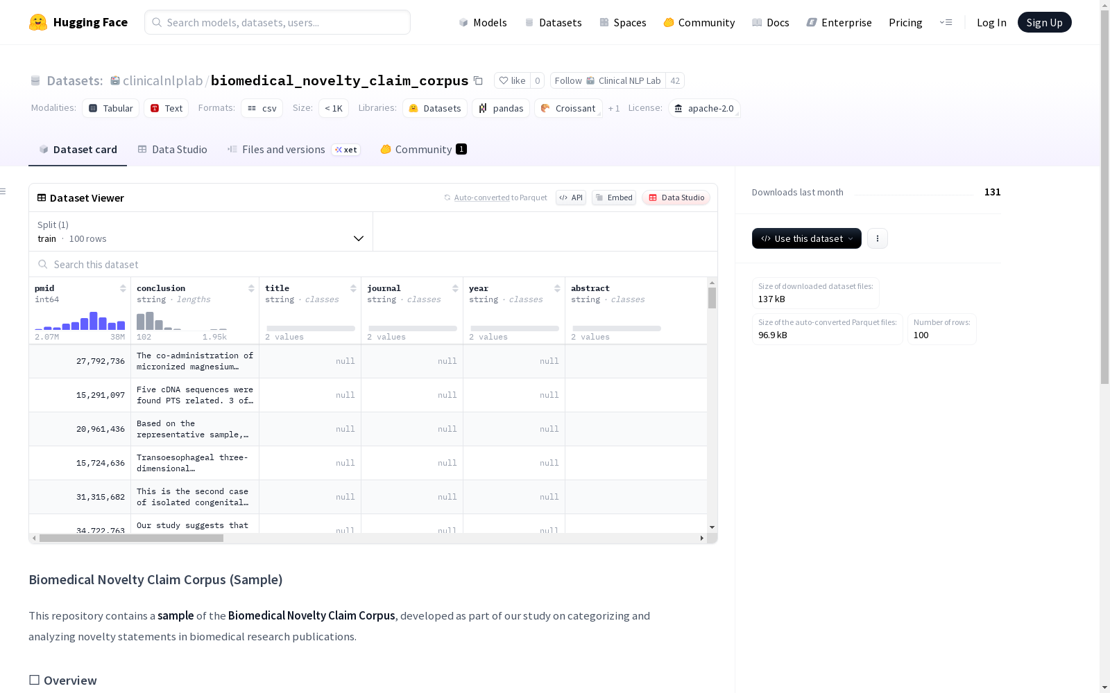The width and height of the screenshot is (1110, 693).
Task: Open the clinicalnlplab organization link
Action: pos(163,80)
